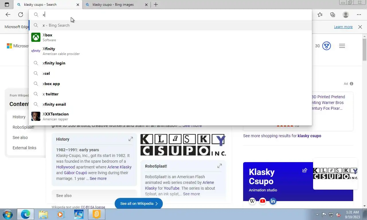Click the share icon on Klasky Csupo card
This screenshot has width=367, height=220.
pyautogui.click(x=304, y=170)
